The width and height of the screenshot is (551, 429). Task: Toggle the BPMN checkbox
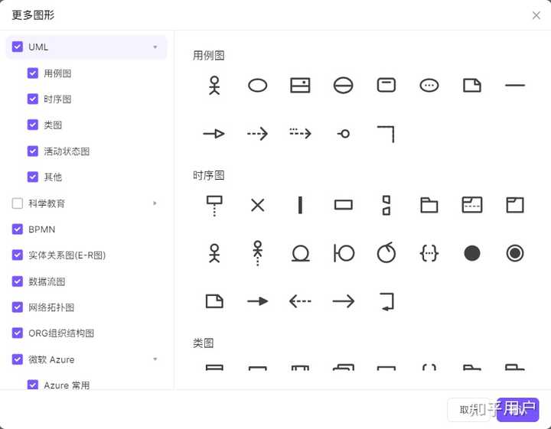pyautogui.click(x=17, y=229)
